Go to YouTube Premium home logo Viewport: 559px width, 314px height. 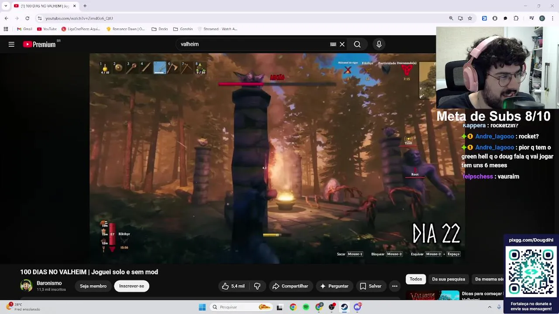click(39, 44)
